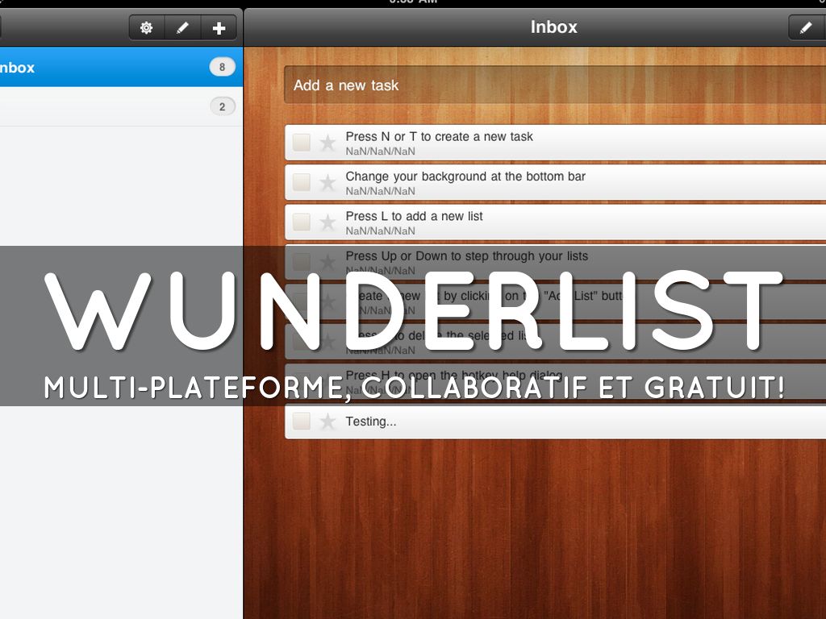
Task: Tick checkbox for 'Change your background' task
Action: click(302, 182)
